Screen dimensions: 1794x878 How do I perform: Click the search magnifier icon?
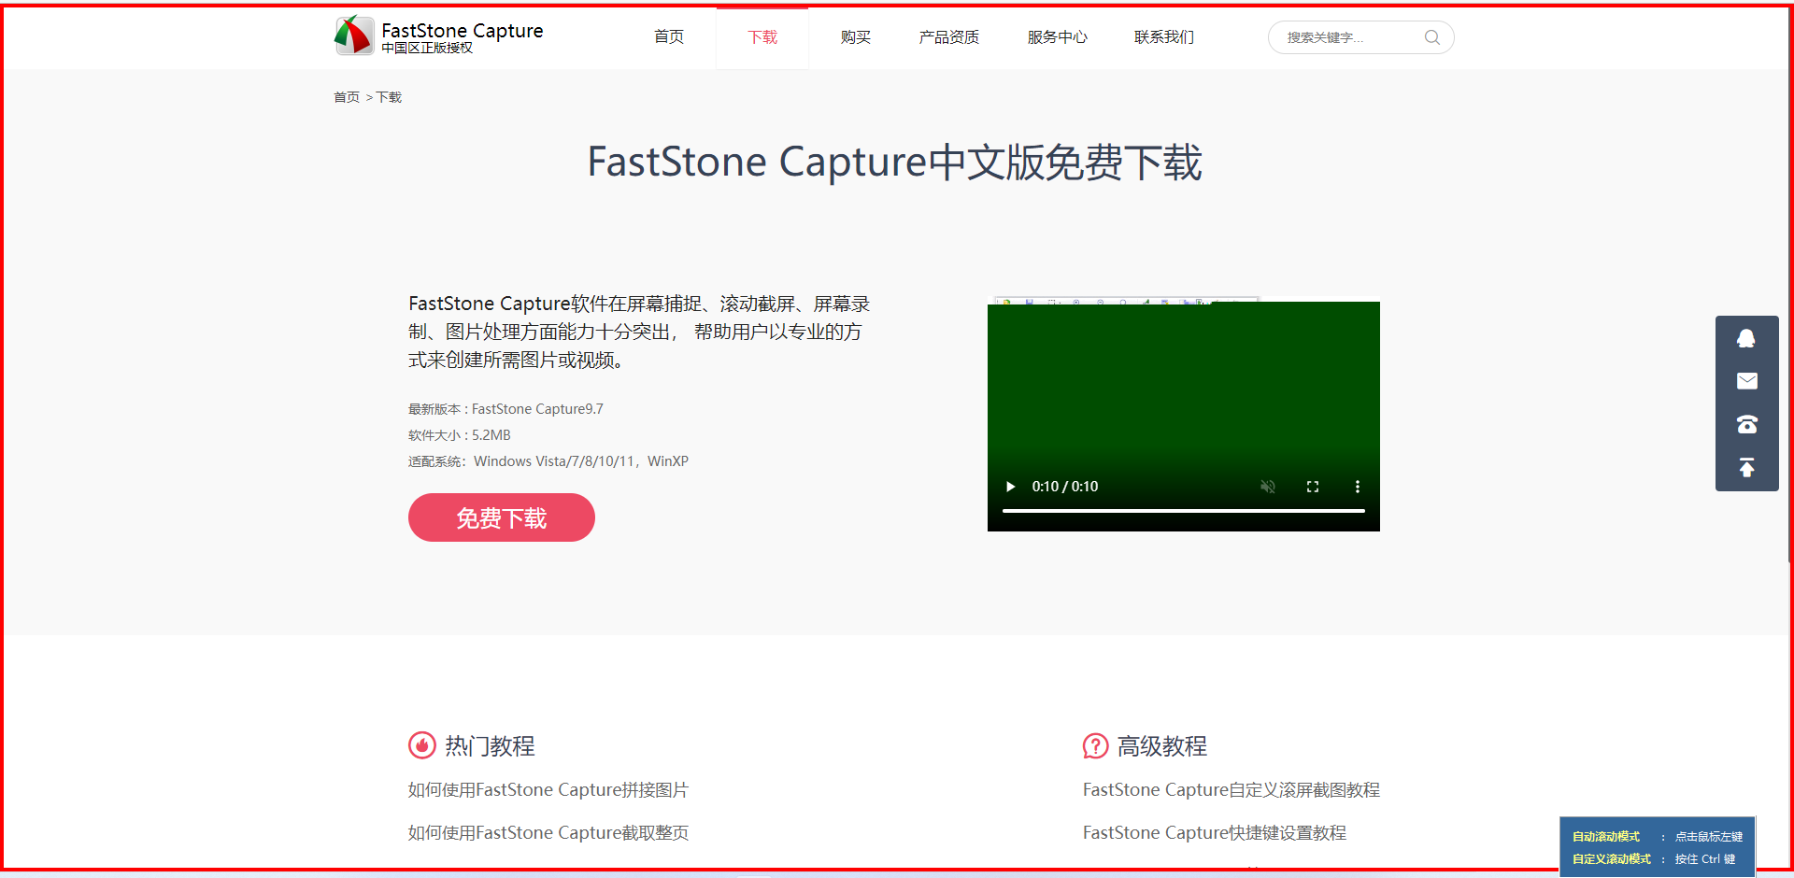(x=1431, y=37)
